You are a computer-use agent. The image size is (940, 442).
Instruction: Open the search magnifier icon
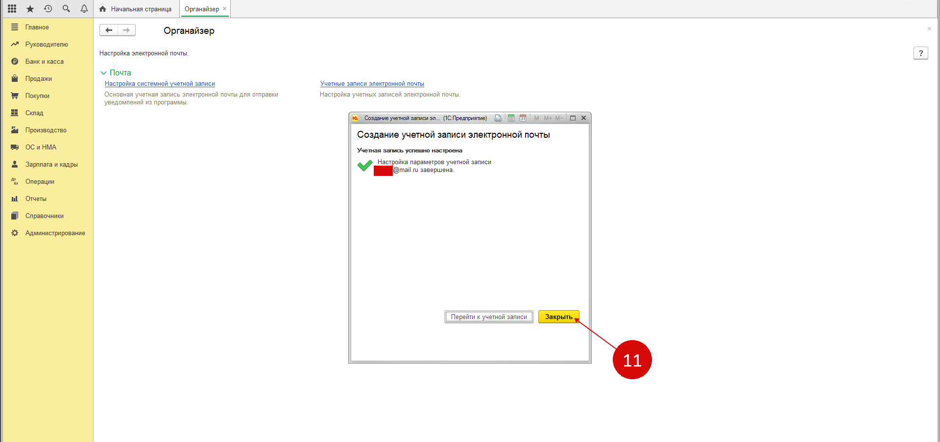pyautogui.click(x=66, y=9)
